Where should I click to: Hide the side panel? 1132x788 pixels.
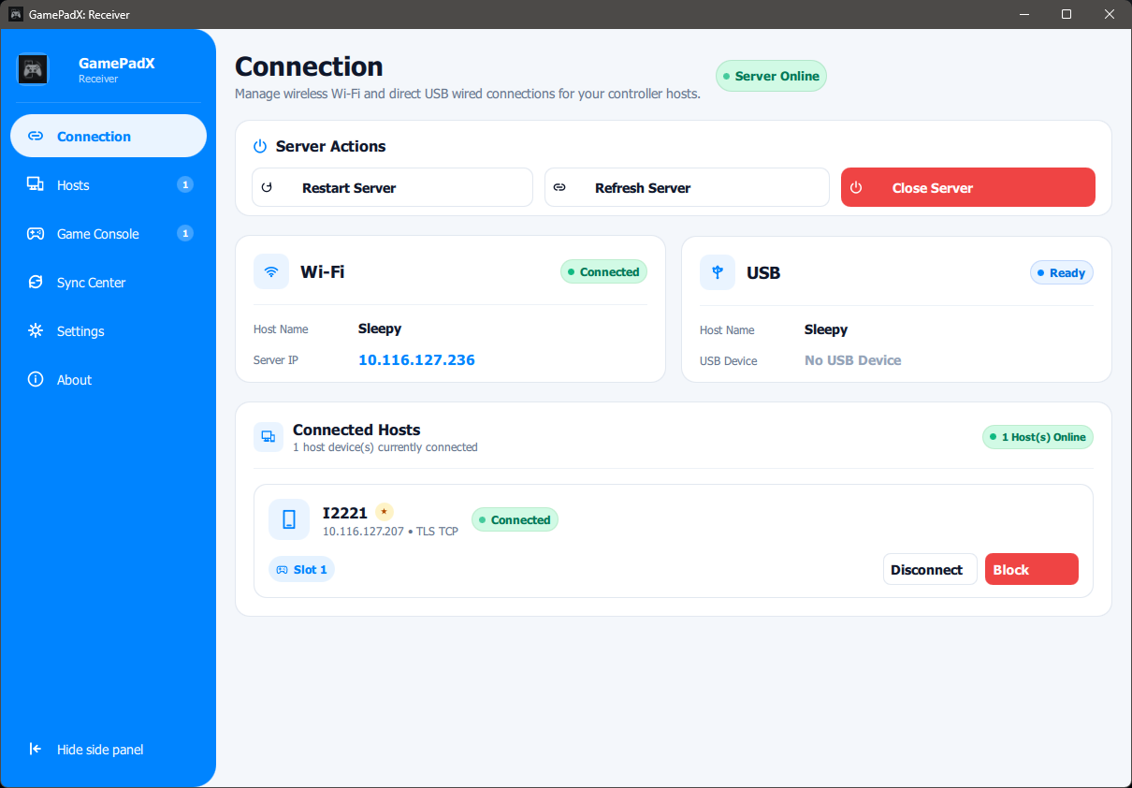pyautogui.click(x=109, y=750)
